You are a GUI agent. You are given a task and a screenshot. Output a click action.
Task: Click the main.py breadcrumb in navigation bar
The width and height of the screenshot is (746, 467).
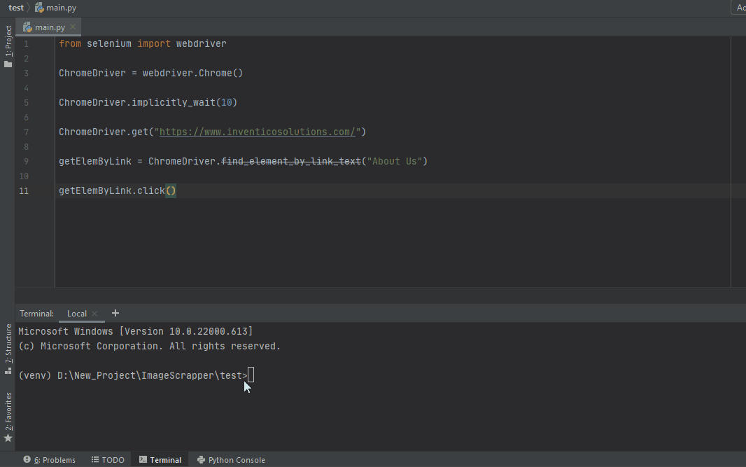click(x=61, y=8)
